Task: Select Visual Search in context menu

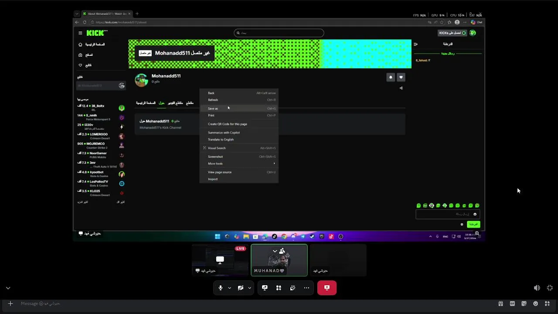Action: [239, 148]
